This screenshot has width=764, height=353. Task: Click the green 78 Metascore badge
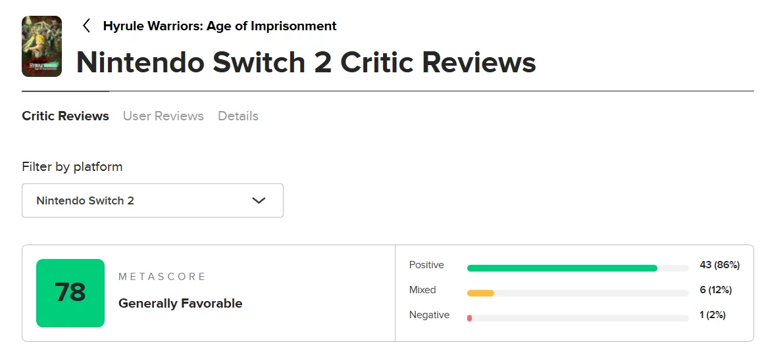tap(70, 293)
